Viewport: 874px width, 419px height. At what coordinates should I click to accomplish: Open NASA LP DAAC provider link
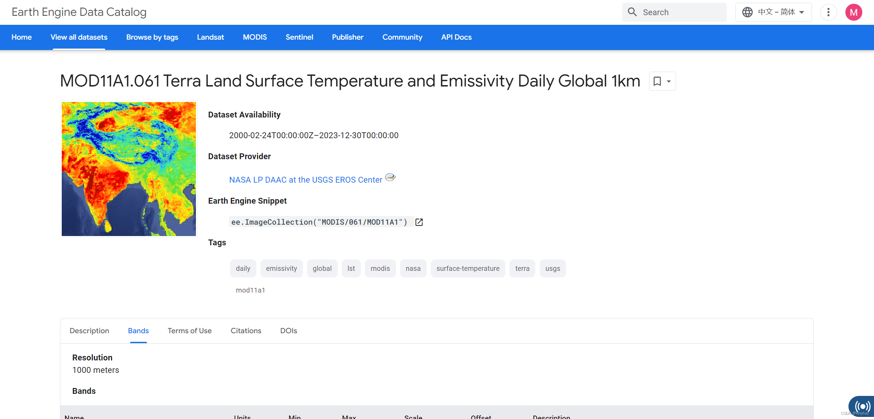[x=306, y=180]
